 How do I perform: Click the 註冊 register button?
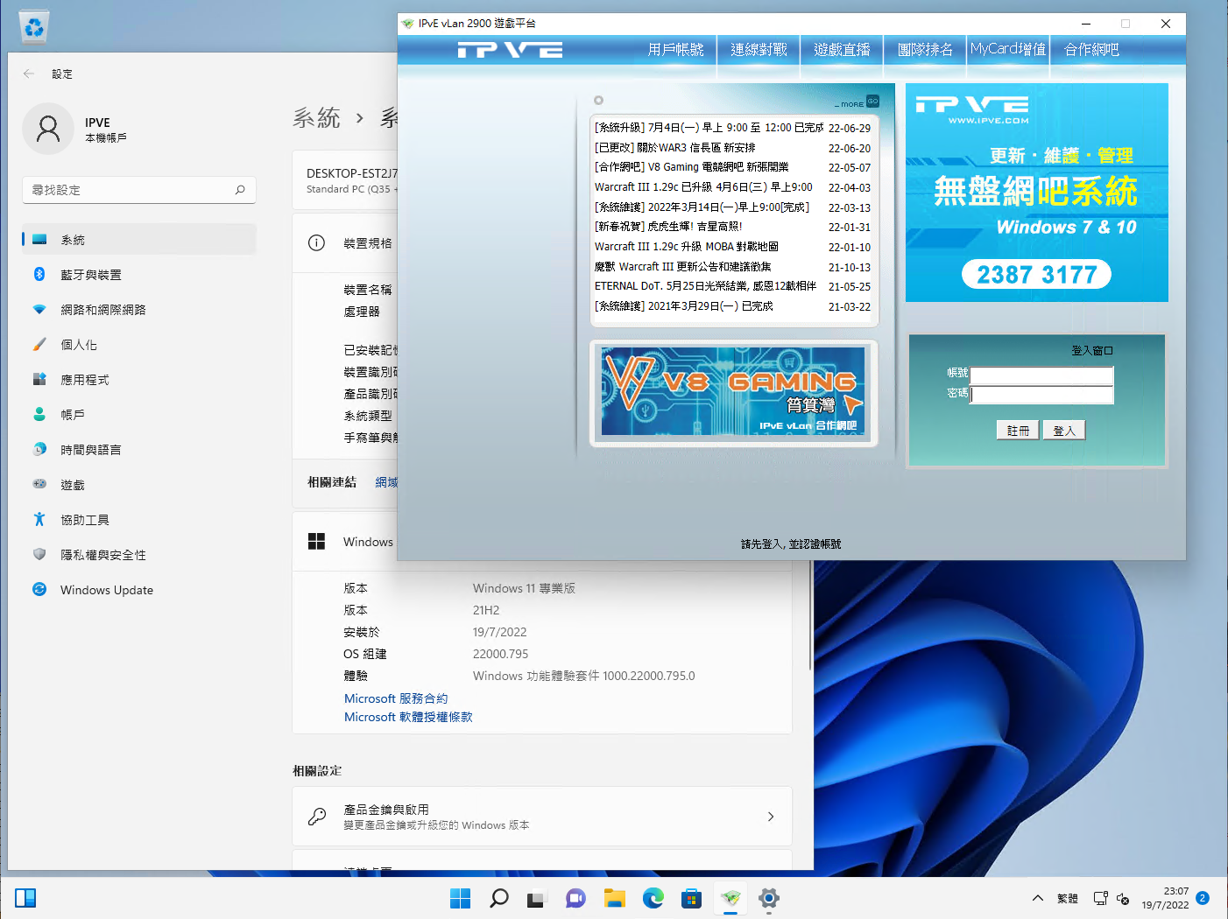1018,431
